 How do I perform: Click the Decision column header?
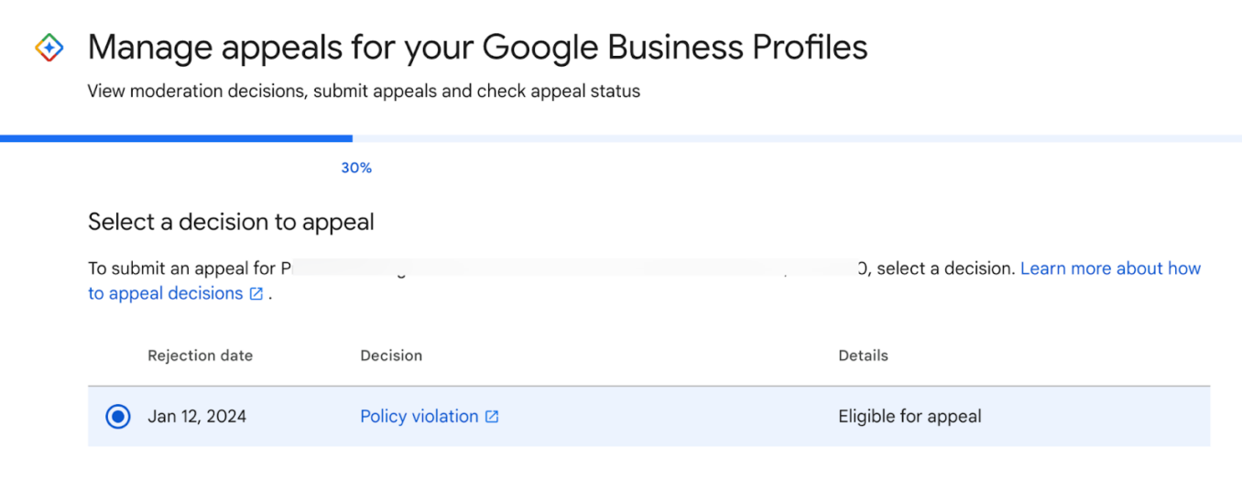click(391, 355)
